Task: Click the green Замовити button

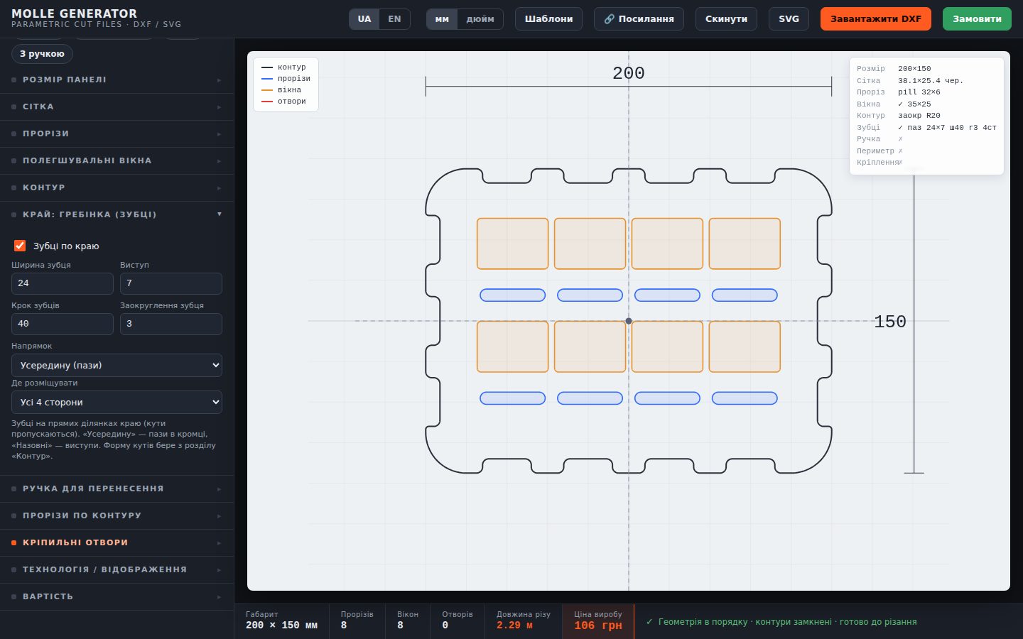Action: (x=977, y=19)
